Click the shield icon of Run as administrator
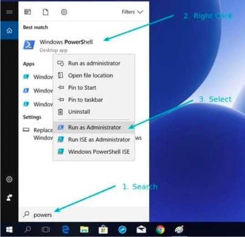This screenshot has height=237, width=245. tap(61, 63)
